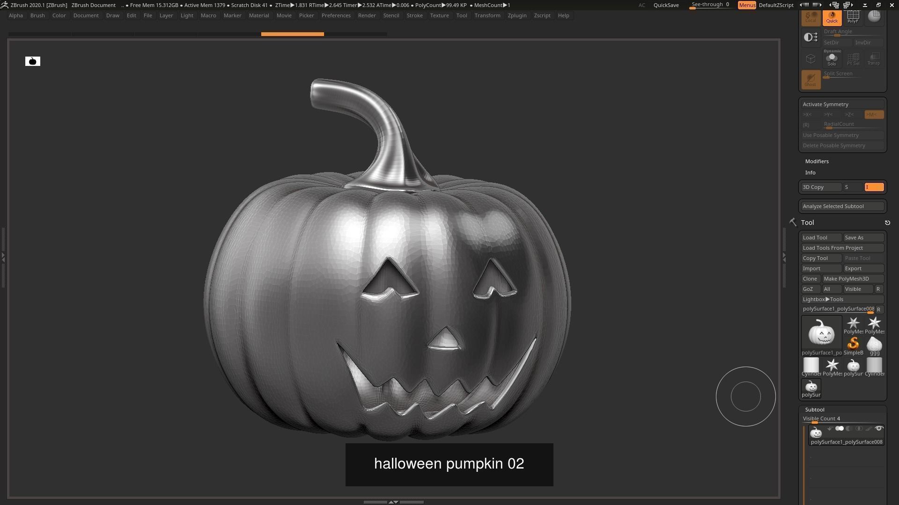
Task: Click the Copy Tool button
Action: pos(821,258)
